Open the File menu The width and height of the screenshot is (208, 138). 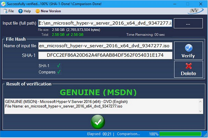[9, 11]
